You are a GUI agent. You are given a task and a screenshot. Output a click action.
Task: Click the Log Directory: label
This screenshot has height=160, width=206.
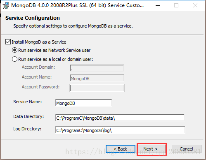click(27, 129)
